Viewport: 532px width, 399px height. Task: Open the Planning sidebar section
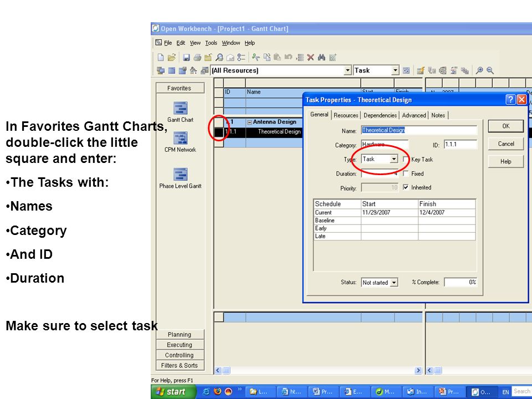click(180, 335)
